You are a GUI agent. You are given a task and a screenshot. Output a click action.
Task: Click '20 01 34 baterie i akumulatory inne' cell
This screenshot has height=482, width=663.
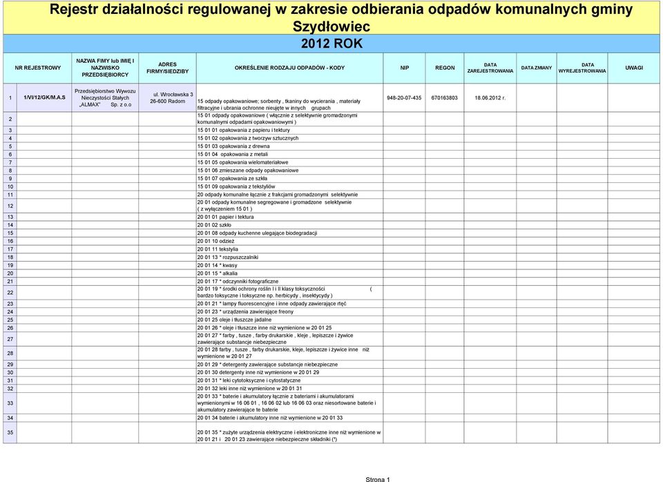tap(289, 418)
